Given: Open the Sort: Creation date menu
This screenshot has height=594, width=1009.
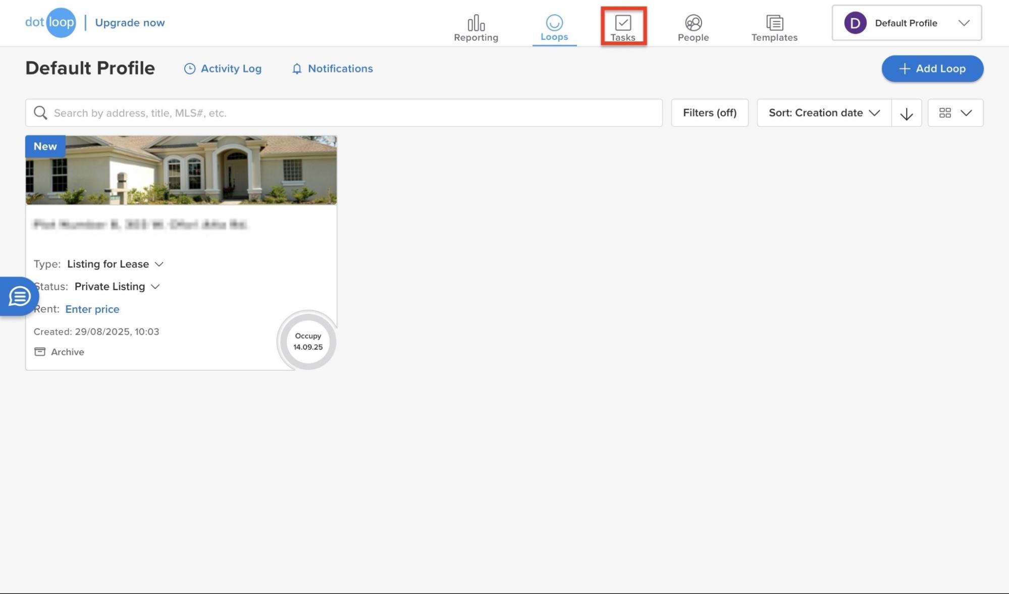Looking at the screenshot, I should pos(823,113).
